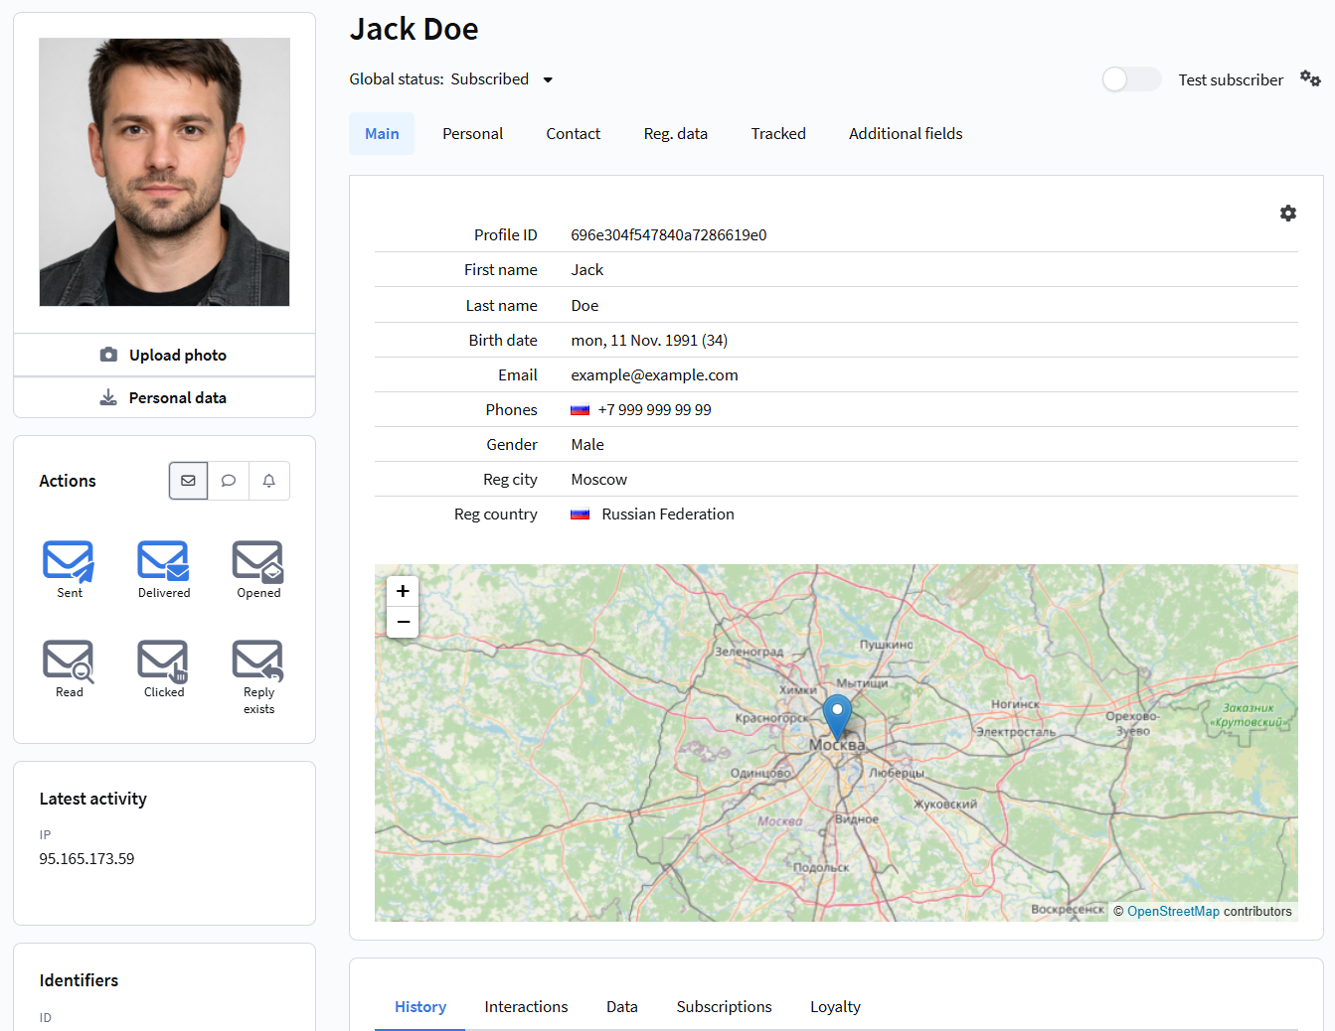Switch to the Contact tab
Screen dimensions: 1335x1031
[573, 134]
